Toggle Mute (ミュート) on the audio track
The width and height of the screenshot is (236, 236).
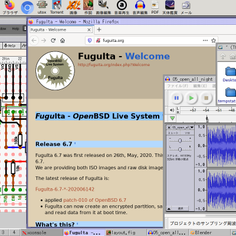[x=173, y=133]
